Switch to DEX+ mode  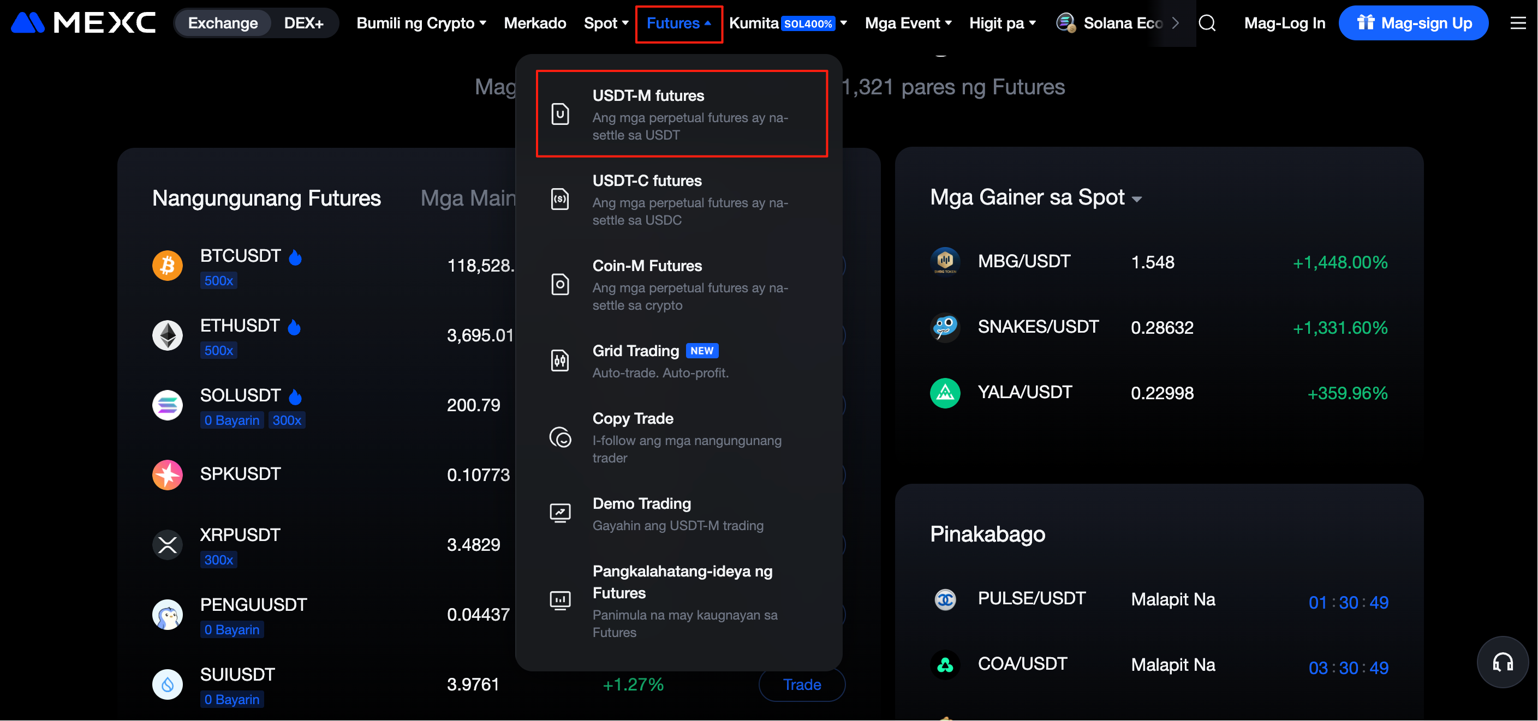pyautogui.click(x=303, y=23)
